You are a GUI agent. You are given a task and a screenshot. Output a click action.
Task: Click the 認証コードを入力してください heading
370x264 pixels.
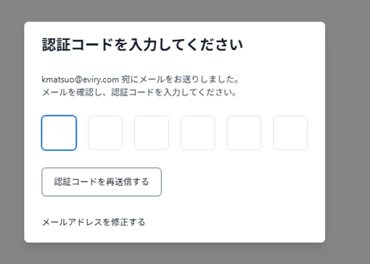tap(142, 45)
